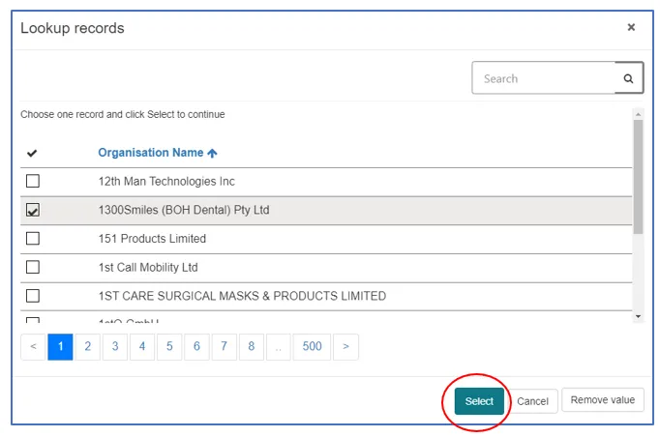660x437 pixels.
Task: Jump to page 500
Action: click(312, 347)
